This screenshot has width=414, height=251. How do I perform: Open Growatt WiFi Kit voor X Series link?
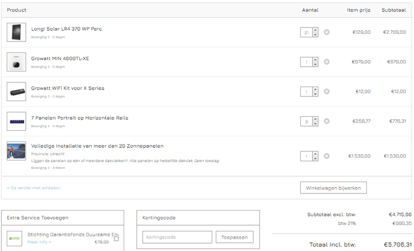pos(68,88)
